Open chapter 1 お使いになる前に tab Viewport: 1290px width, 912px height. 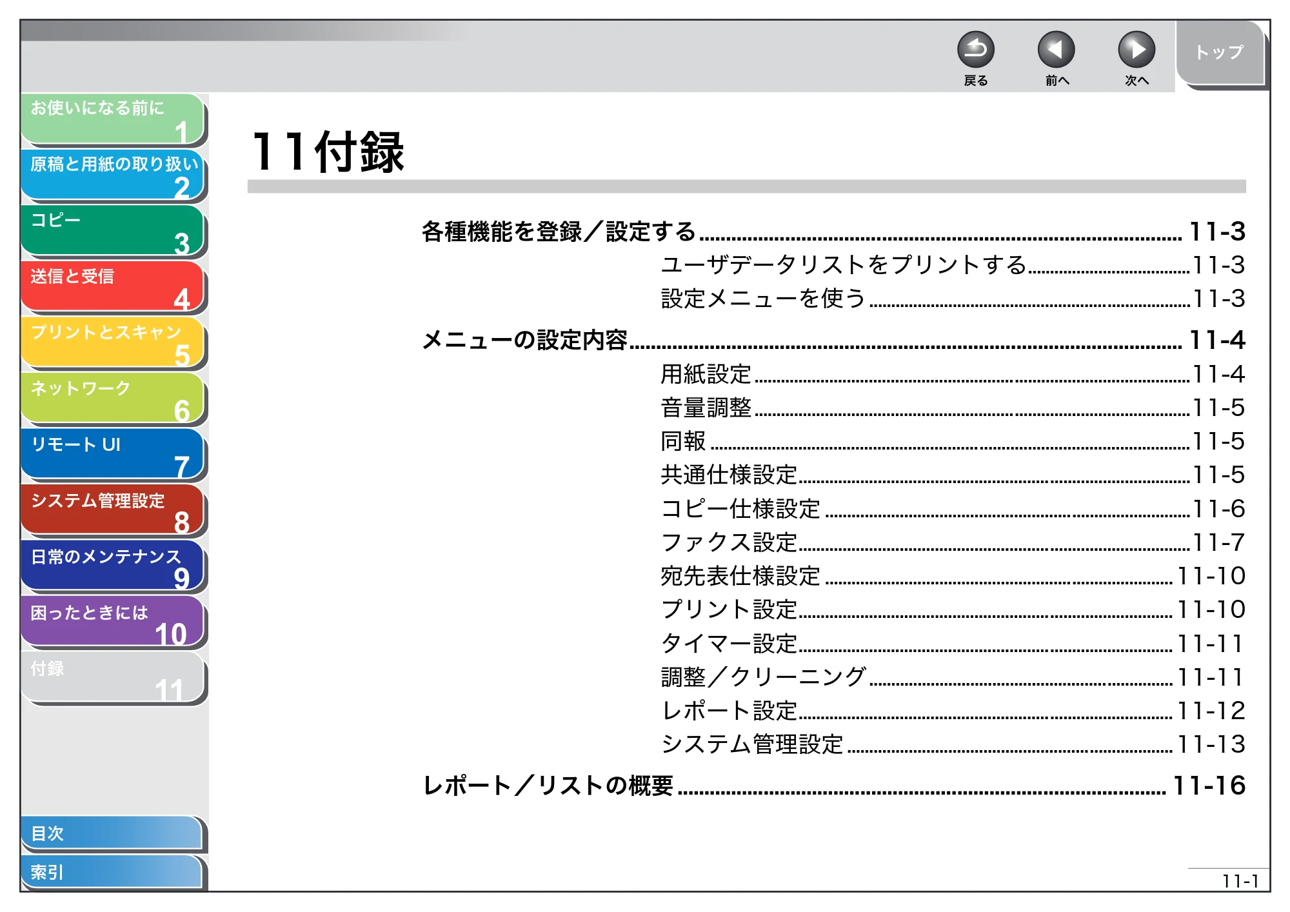(113, 119)
